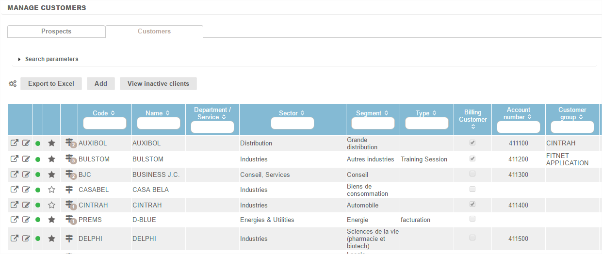Open the PREMS row external link icon
The height and width of the screenshot is (254, 602).
point(15,220)
